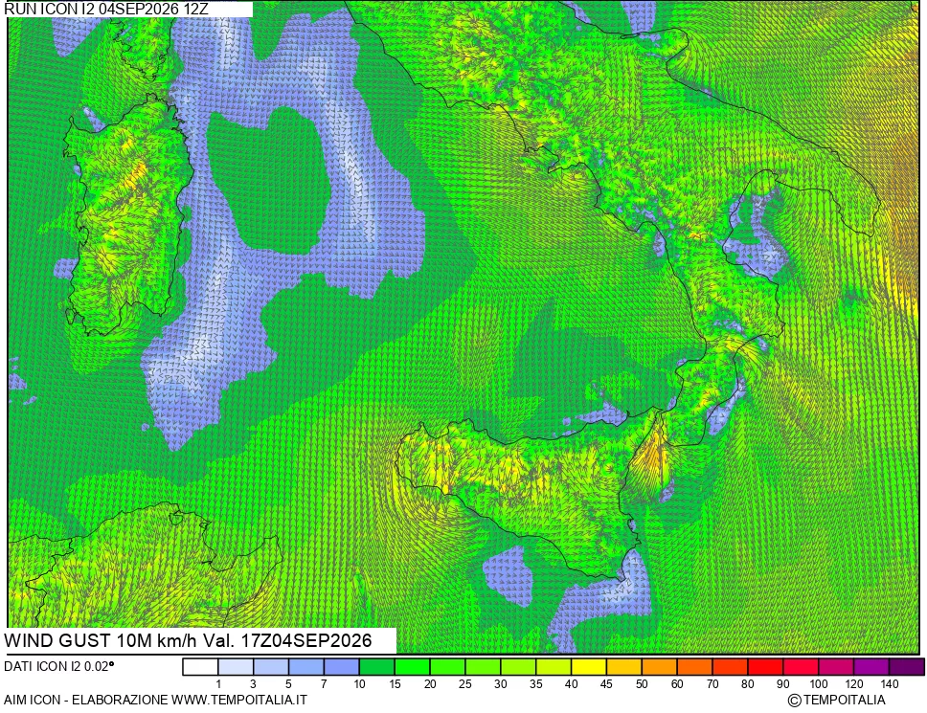Image resolution: width=927 pixels, height=713 pixels.
Task: Select legend swatch between 25 and 30
Action: (x=483, y=667)
